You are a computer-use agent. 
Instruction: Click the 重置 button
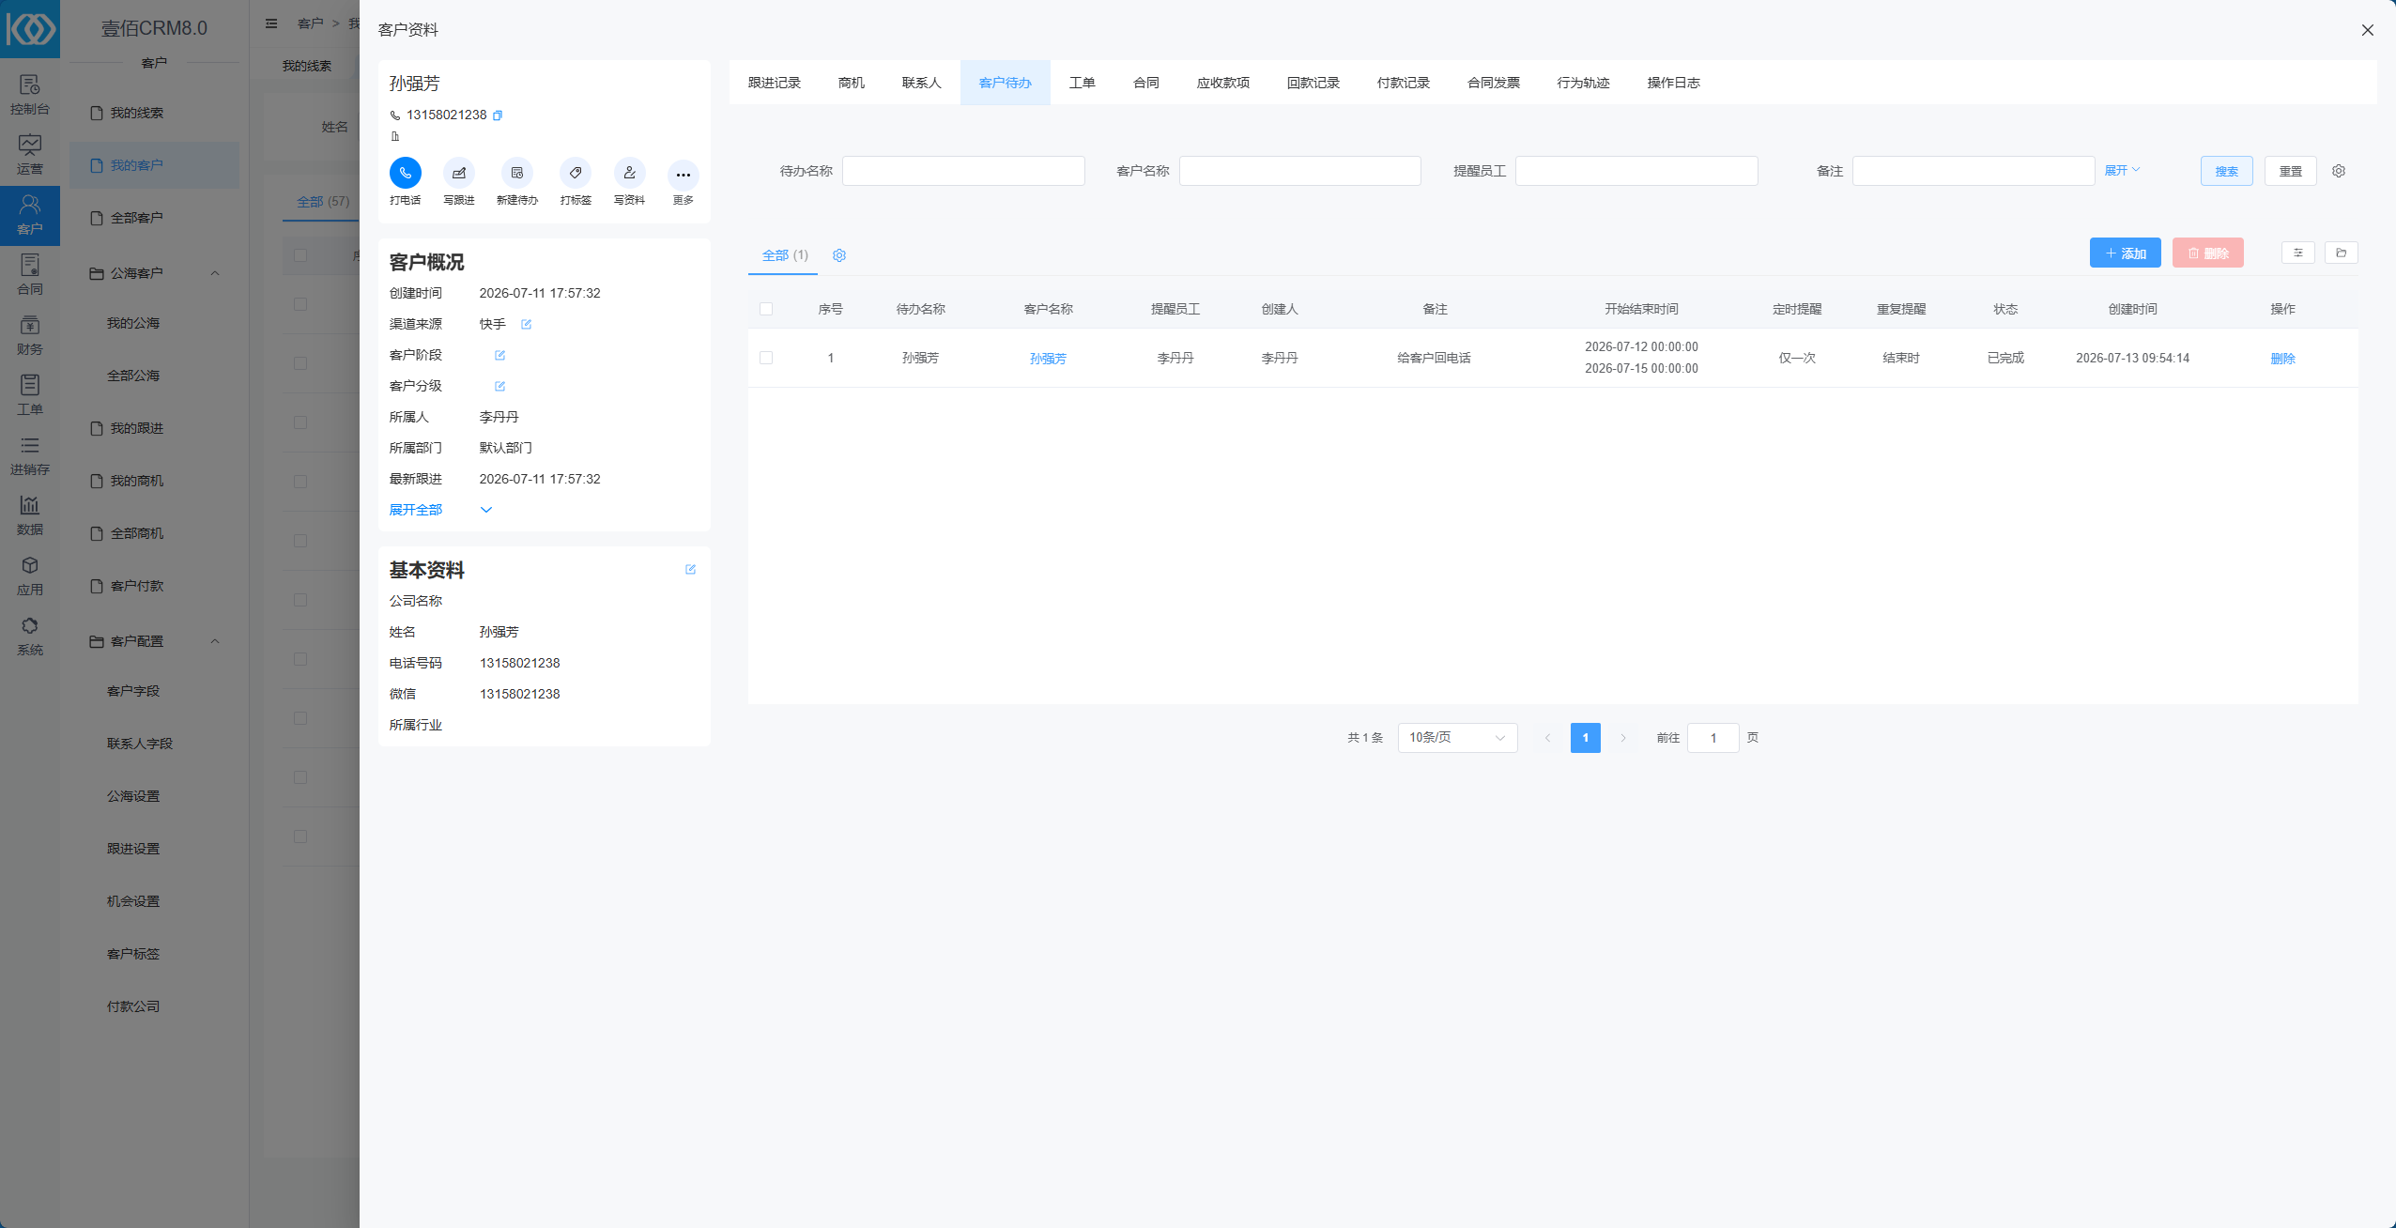[x=2291, y=171]
